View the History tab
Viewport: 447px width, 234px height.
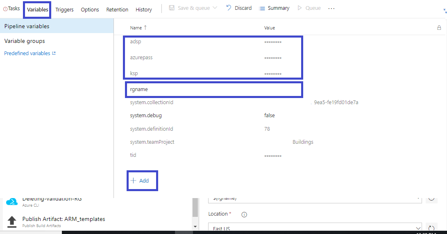144,10
